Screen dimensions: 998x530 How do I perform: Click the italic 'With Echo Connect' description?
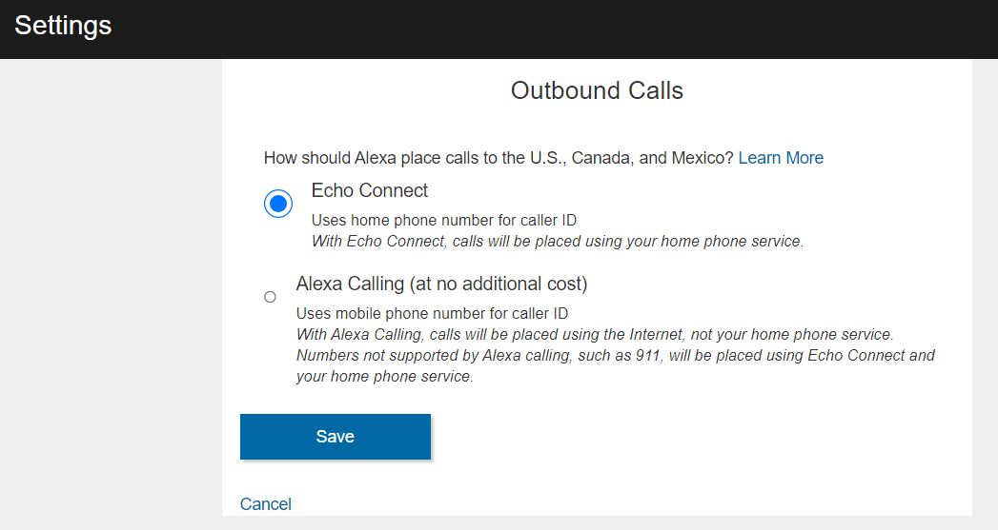coord(558,242)
